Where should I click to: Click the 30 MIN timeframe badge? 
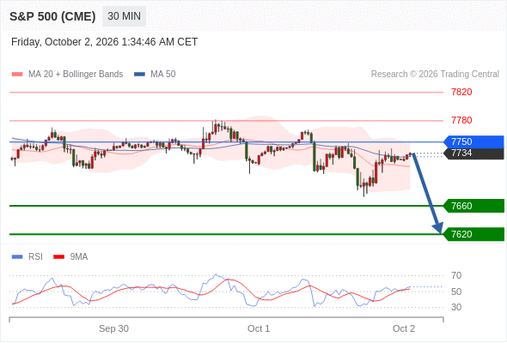(x=124, y=16)
